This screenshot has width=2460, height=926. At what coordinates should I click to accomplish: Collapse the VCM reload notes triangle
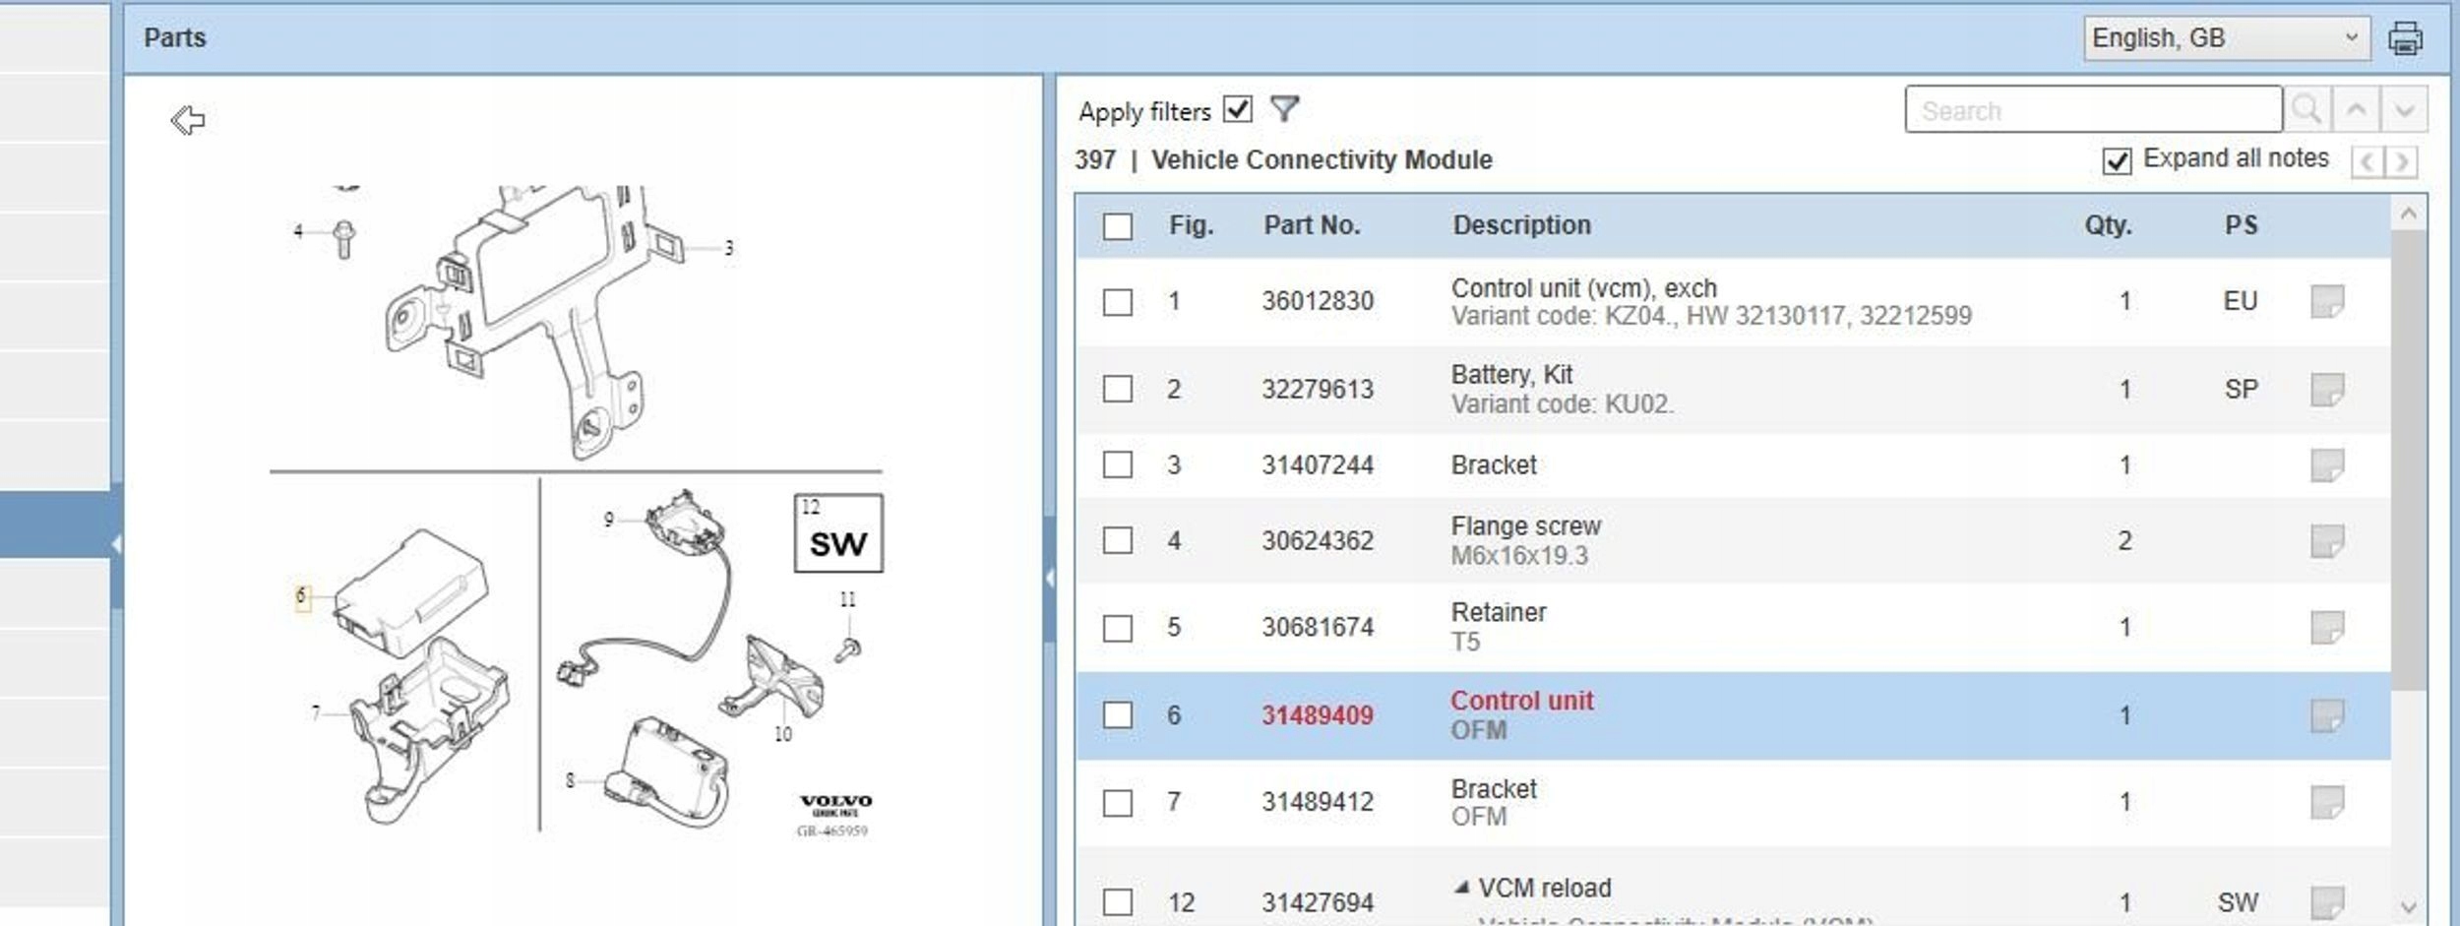coord(1462,888)
